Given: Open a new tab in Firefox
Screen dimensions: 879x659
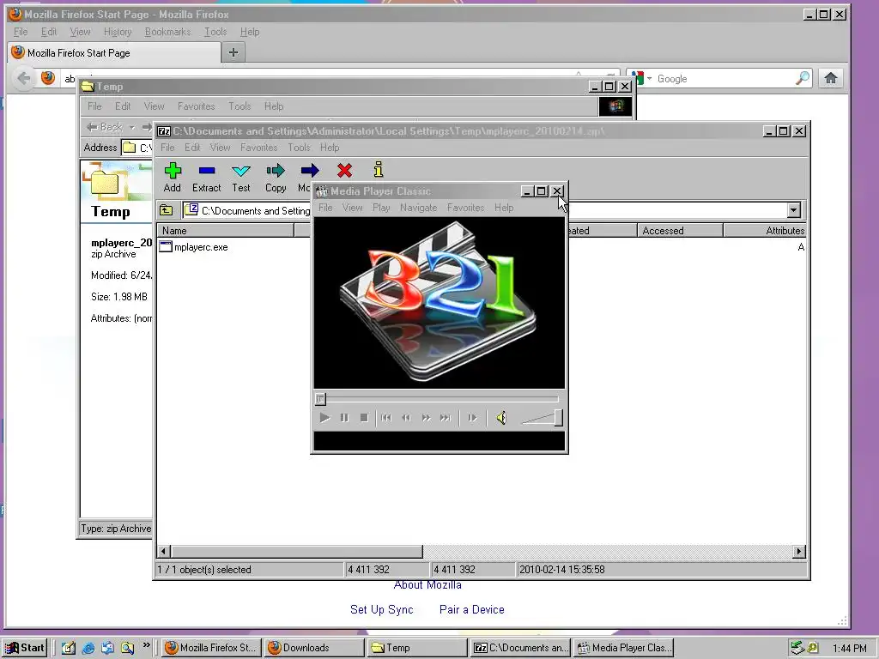Looking at the screenshot, I should [233, 52].
